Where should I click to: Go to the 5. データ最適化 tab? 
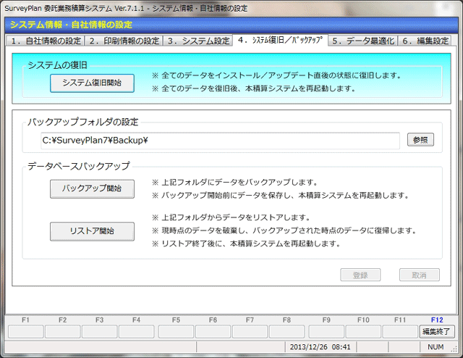click(x=363, y=41)
